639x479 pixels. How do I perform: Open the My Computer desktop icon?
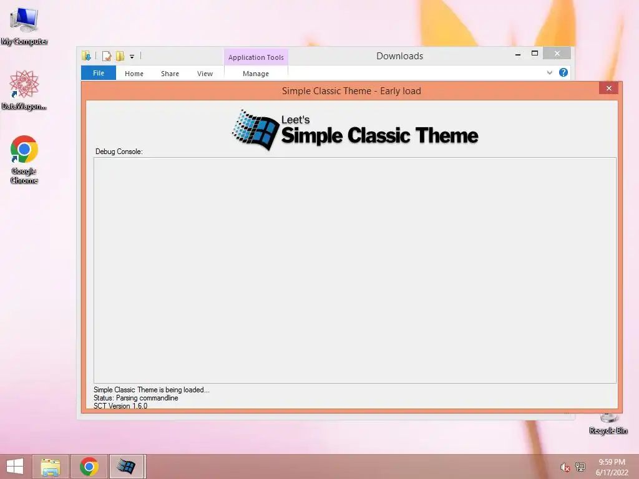click(x=24, y=25)
